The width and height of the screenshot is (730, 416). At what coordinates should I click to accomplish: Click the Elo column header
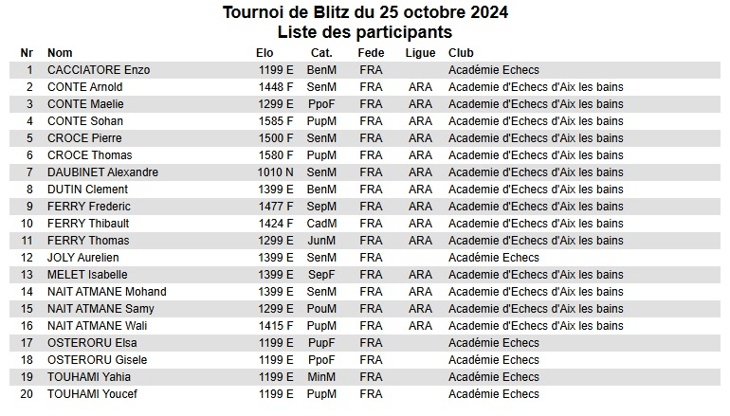(x=265, y=53)
